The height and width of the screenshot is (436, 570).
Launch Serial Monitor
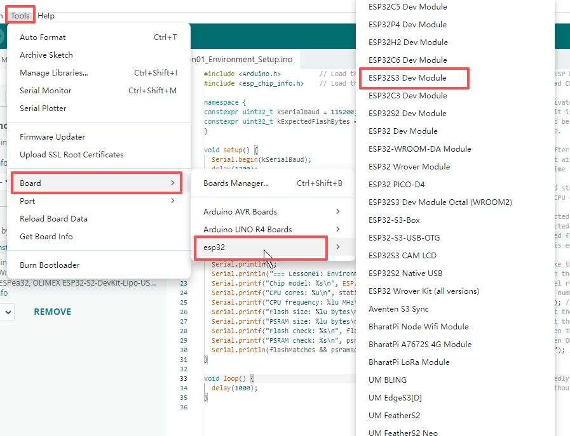click(98, 90)
